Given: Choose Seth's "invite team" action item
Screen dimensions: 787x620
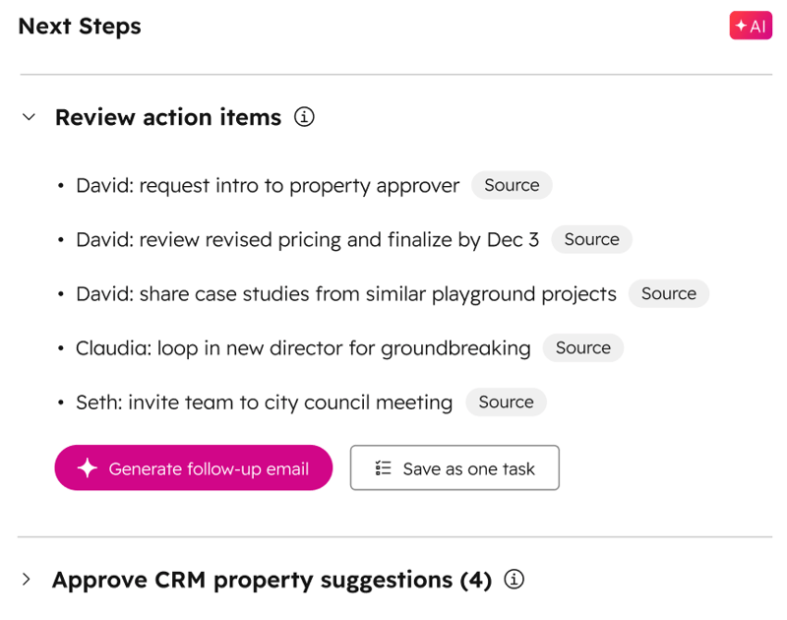Looking at the screenshot, I should (264, 402).
